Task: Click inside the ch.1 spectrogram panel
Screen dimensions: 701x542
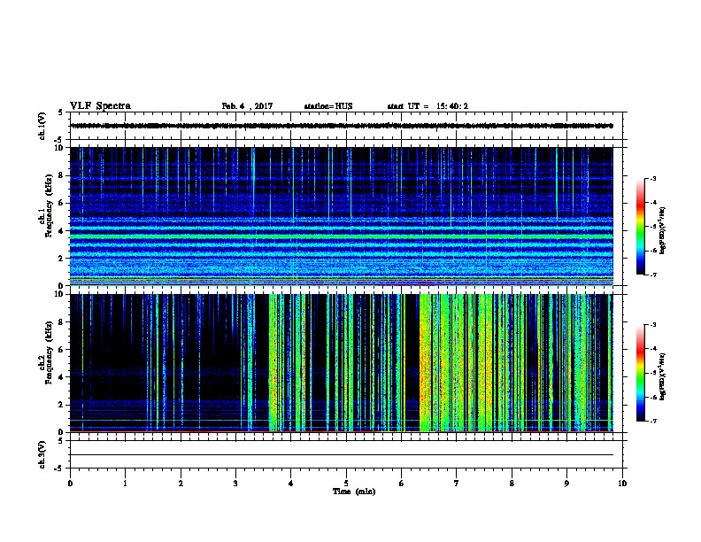Action: [x=342, y=216]
